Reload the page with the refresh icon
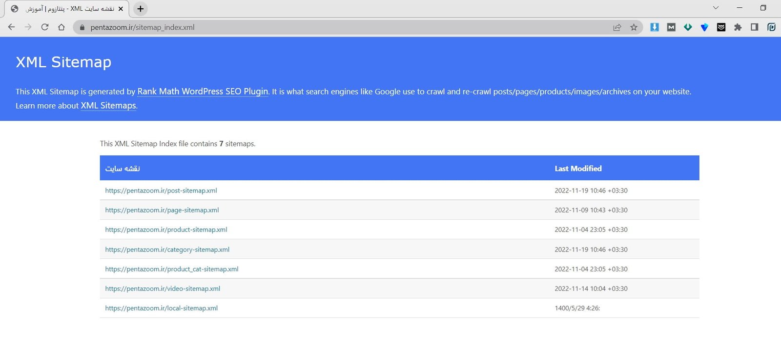 coord(45,27)
